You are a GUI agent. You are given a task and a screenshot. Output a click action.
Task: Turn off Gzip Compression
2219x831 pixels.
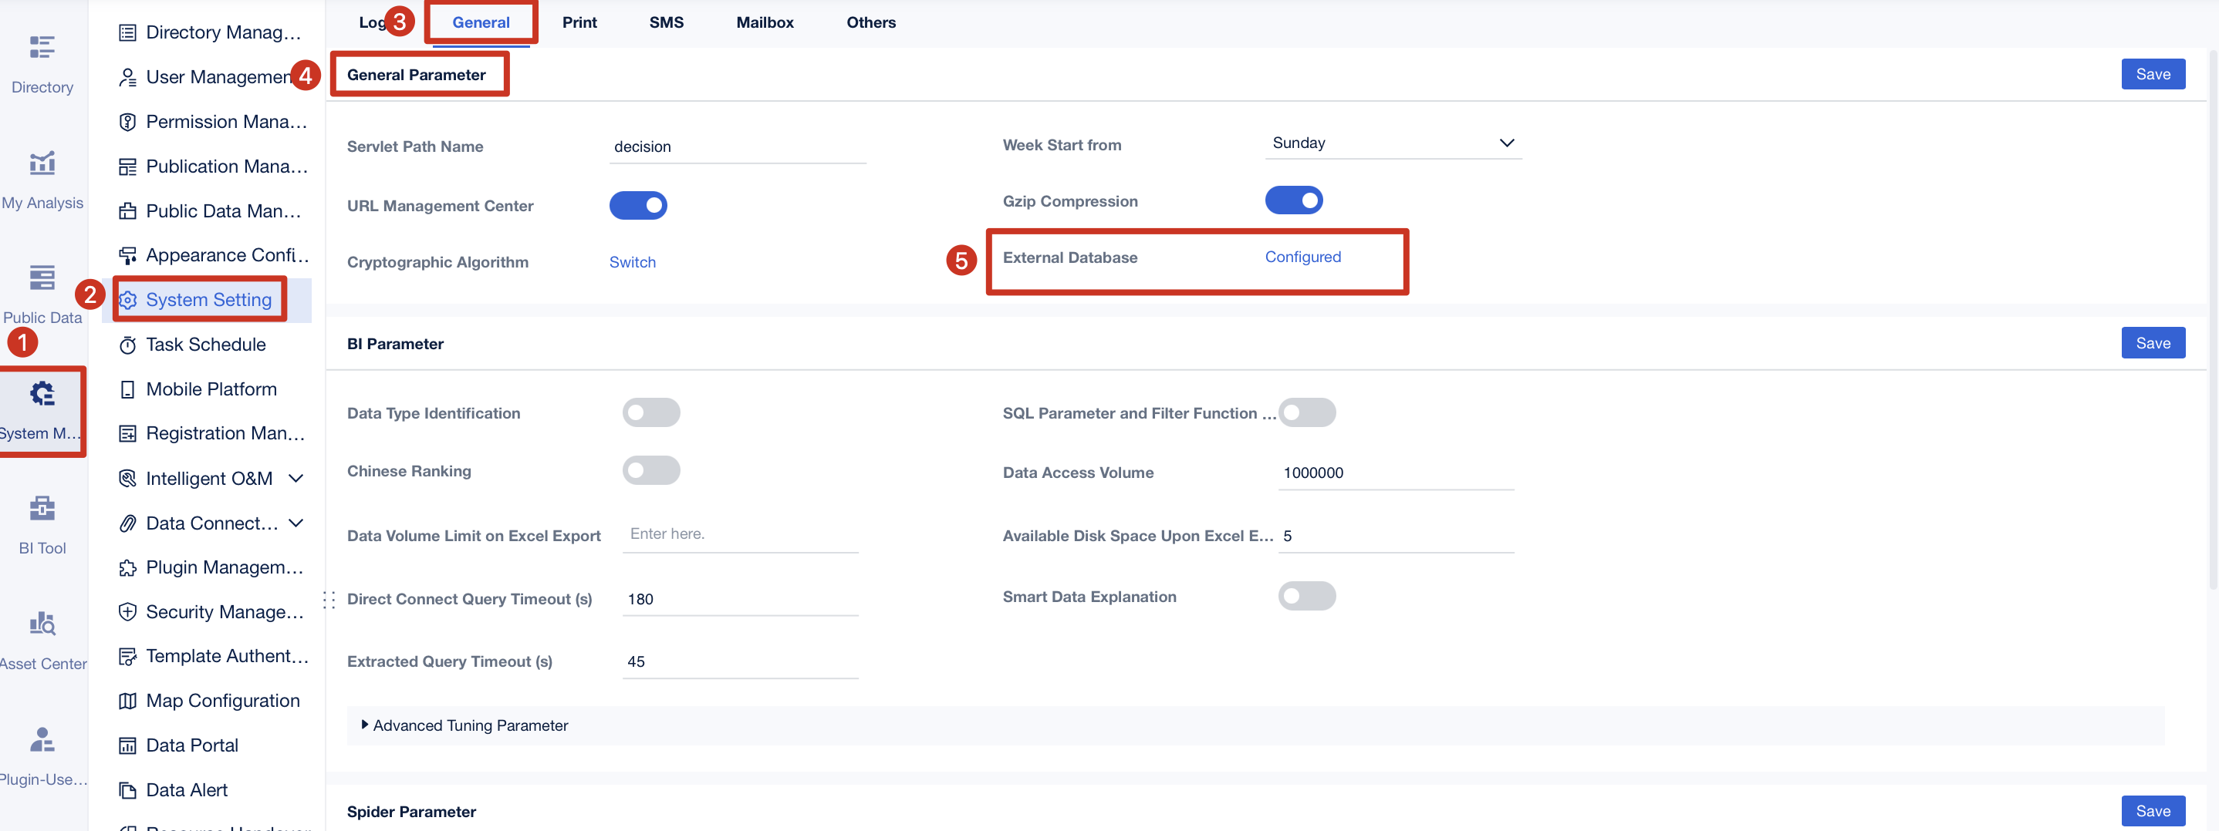click(1294, 200)
